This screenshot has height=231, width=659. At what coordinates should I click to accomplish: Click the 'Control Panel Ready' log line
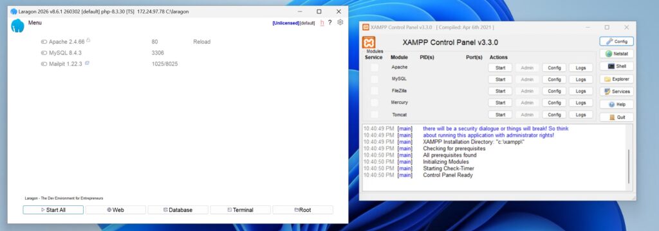[x=448, y=175]
